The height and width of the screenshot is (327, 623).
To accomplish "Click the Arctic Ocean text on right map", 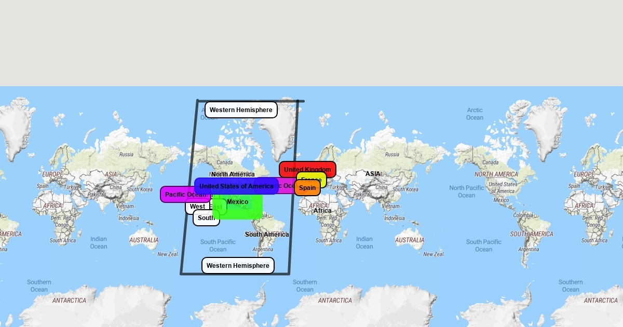I will [475, 114].
